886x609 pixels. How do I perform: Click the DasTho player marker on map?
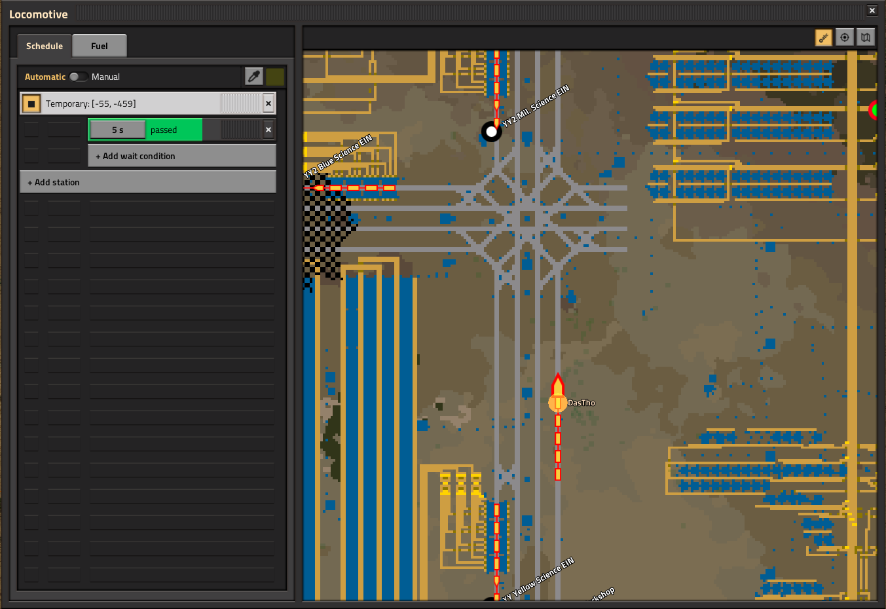pyautogui.click(x=558, y=403)
